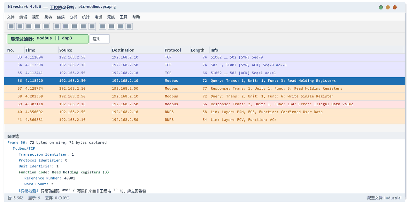
Task: Select packet 39 Illegal Data Value error
Action: [204, 104]
